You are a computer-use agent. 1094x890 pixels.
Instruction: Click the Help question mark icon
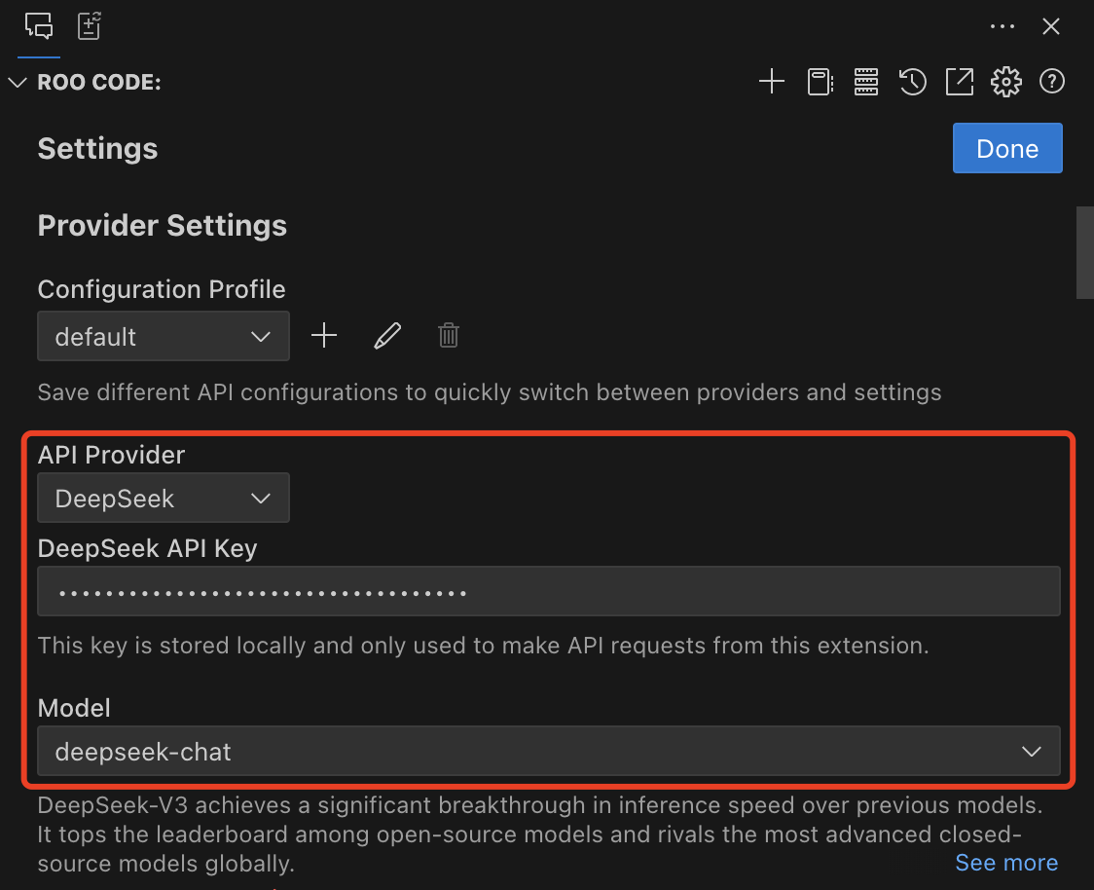tap(1051, 82)
